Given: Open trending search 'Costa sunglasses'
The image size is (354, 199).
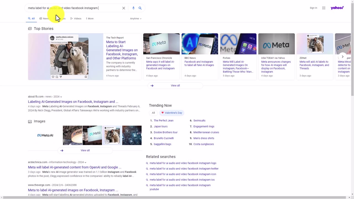Looking at the screenshot, I should point(204,144).
